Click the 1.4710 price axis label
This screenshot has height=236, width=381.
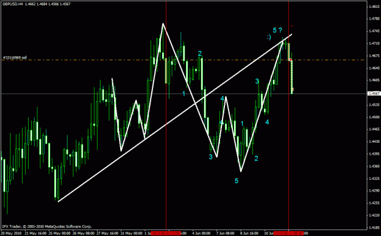374,43
